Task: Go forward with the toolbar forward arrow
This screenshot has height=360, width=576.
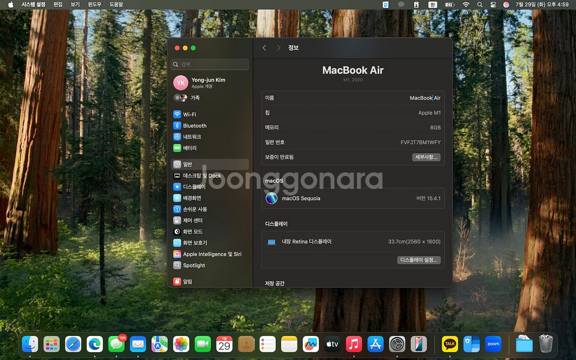Action: (278, 48)
